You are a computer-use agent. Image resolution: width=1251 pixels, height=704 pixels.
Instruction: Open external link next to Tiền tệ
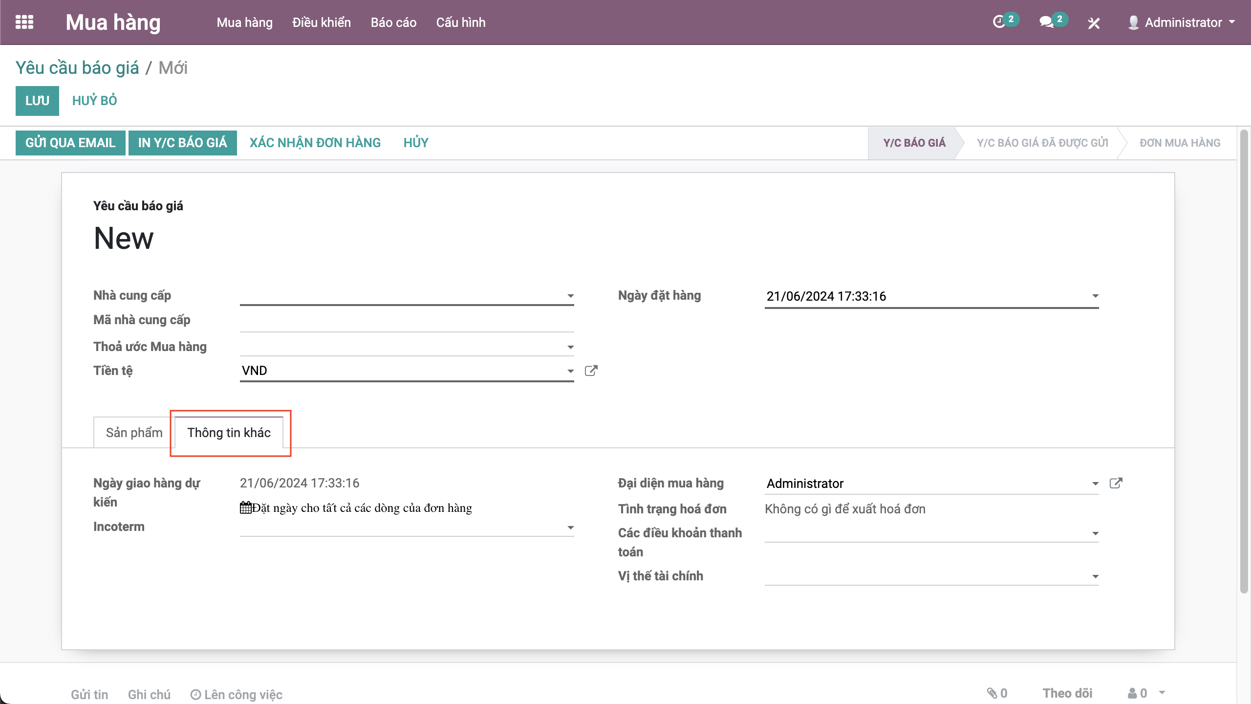(x=591, y=371)
